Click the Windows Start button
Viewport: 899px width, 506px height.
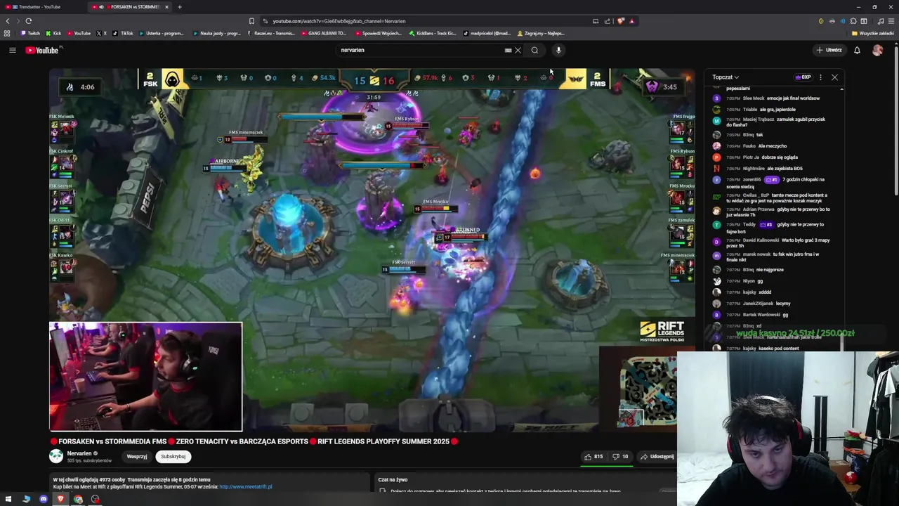[x=9, y=499]
